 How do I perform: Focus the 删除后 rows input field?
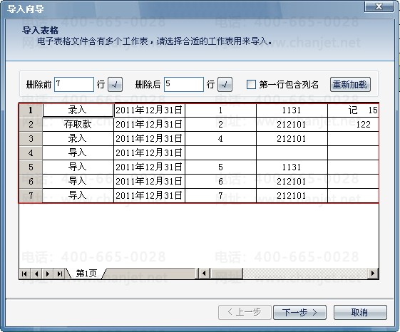[x=184, y=84]
